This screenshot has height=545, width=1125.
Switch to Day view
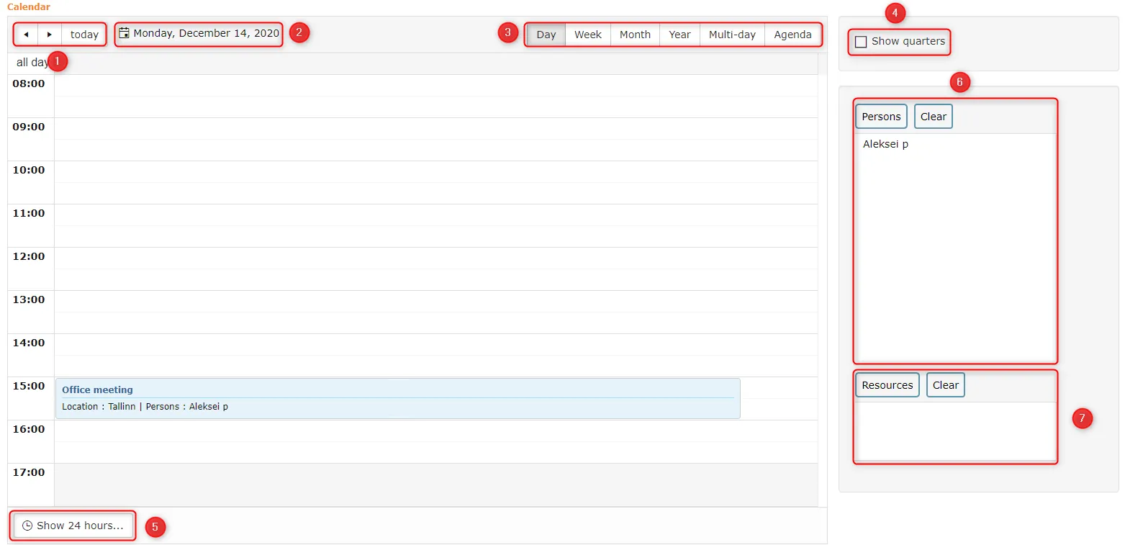546,35
